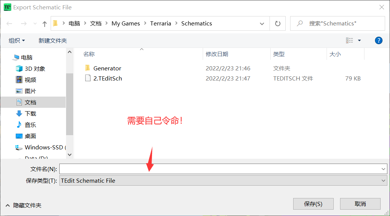
Task: Open the 保存类型 TEdit Schematic File dropdown
Action: 223,180
